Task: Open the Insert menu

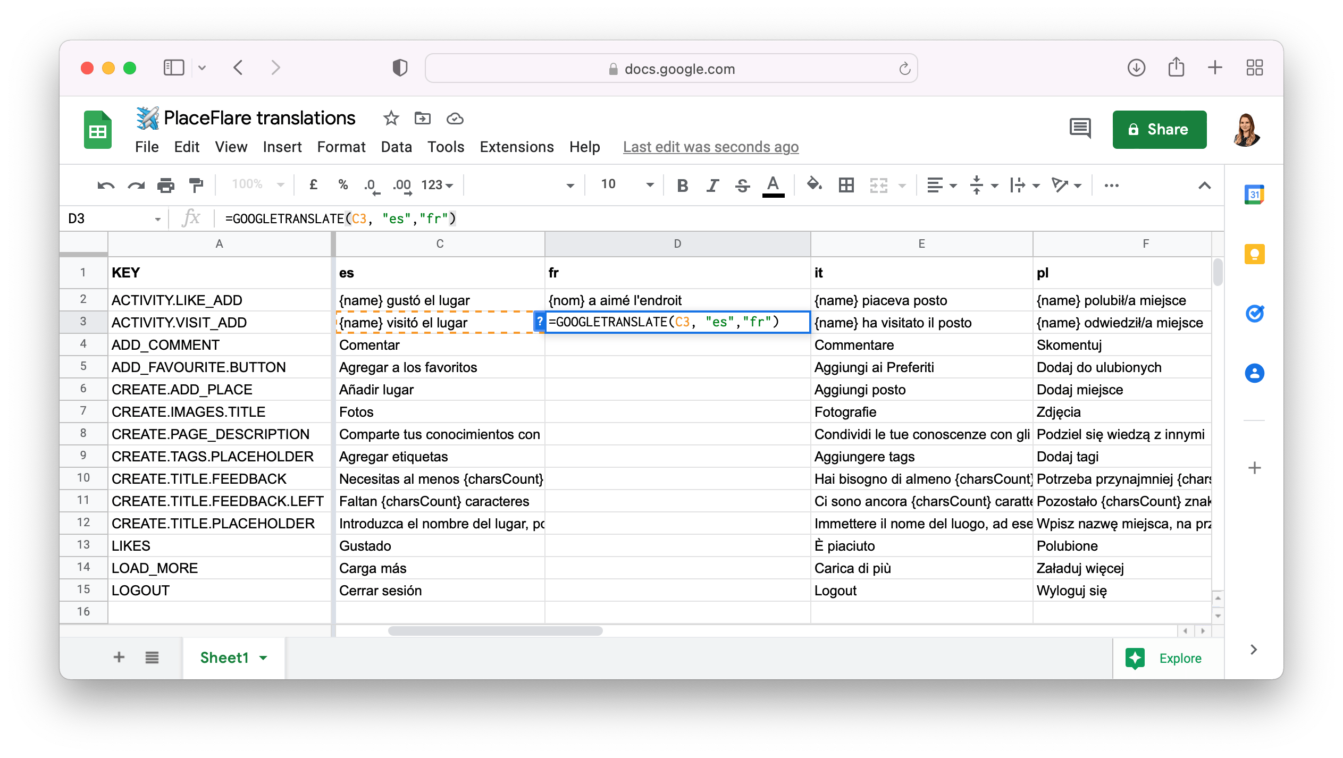Action: pos(282,147)
